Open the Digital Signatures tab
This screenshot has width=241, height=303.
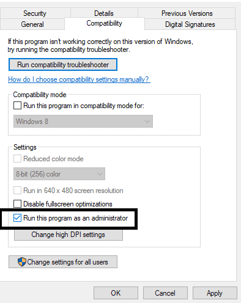coord(190,24)
